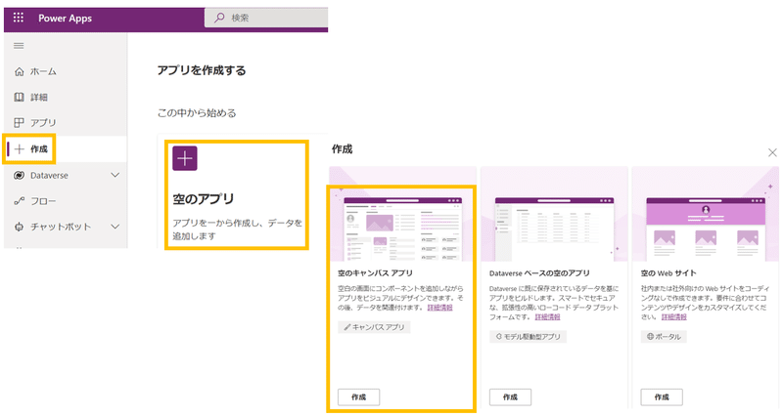Open 詳細情報 link for canvas app
Image resolution: width=783 pixels, height=416 pixels.
coord(439,308)
